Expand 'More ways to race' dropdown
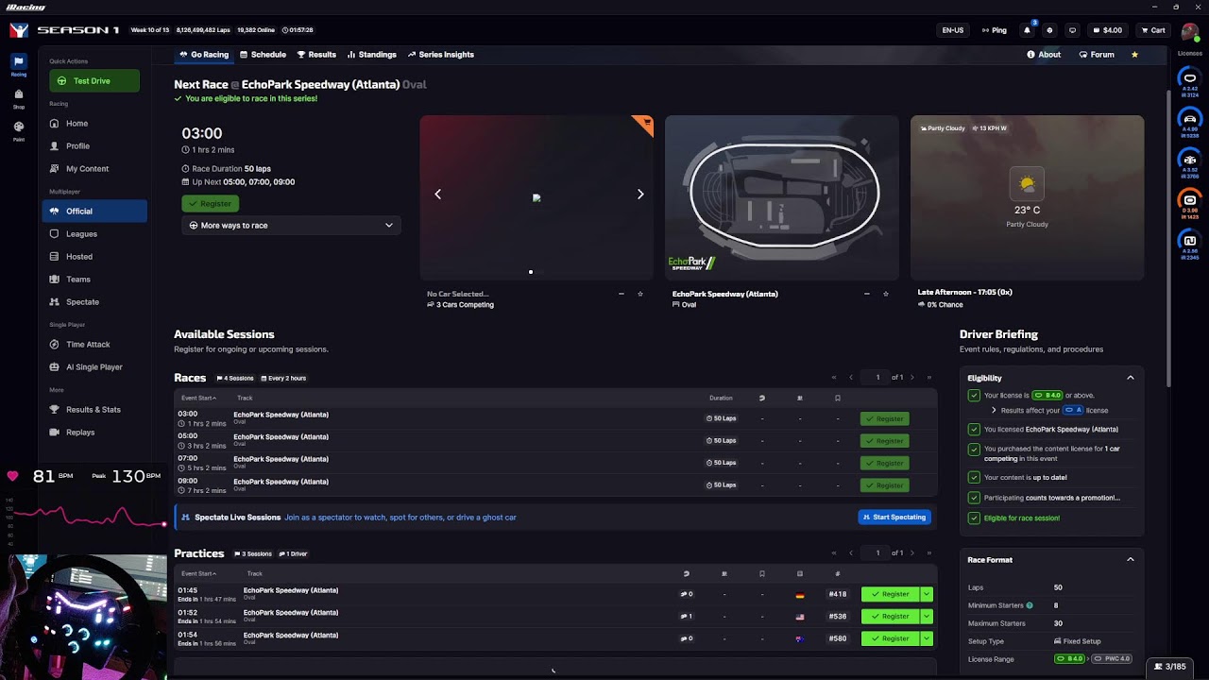The height and width of the screenshot is (680, 1209). [291, 226]
